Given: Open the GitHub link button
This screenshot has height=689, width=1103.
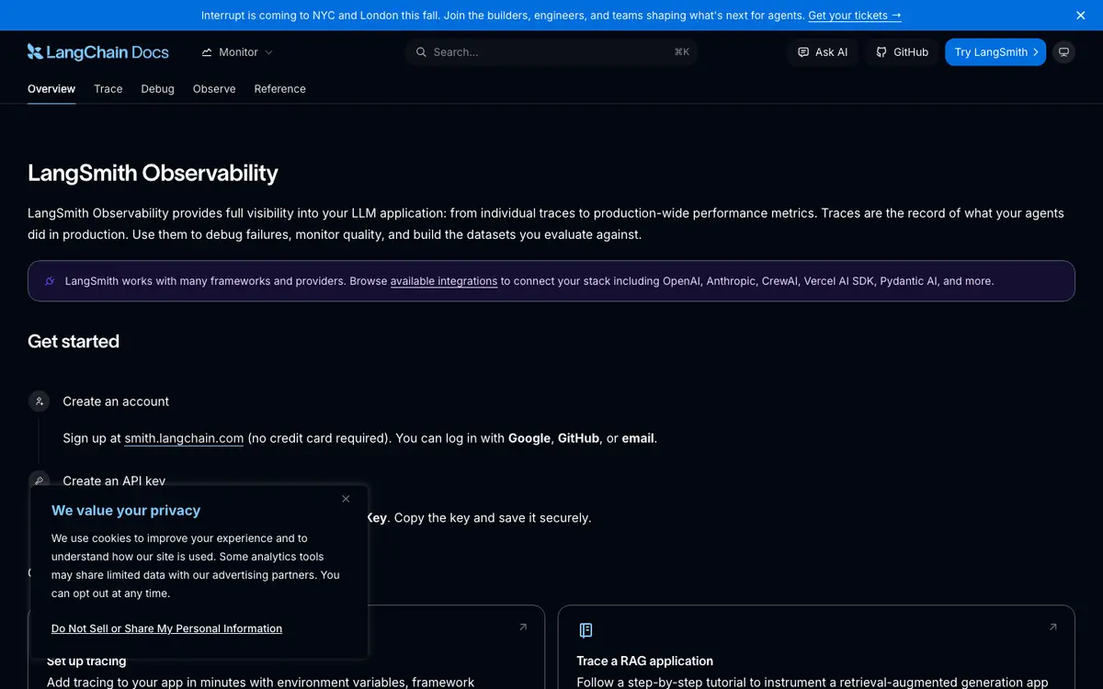Looking at the screenshot, I should point(902,52).
